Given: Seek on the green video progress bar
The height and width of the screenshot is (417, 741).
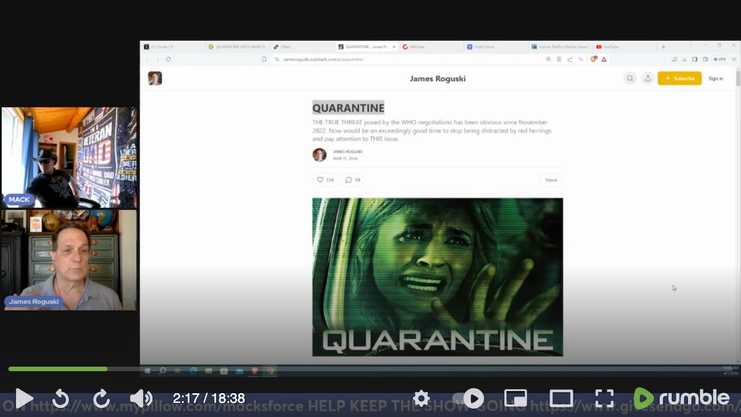Looking at the screenshot, I should [58, 369].
